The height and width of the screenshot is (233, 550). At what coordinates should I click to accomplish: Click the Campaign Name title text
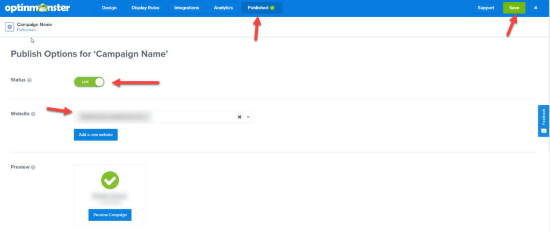pyautogui.click(x=34, y=25)
